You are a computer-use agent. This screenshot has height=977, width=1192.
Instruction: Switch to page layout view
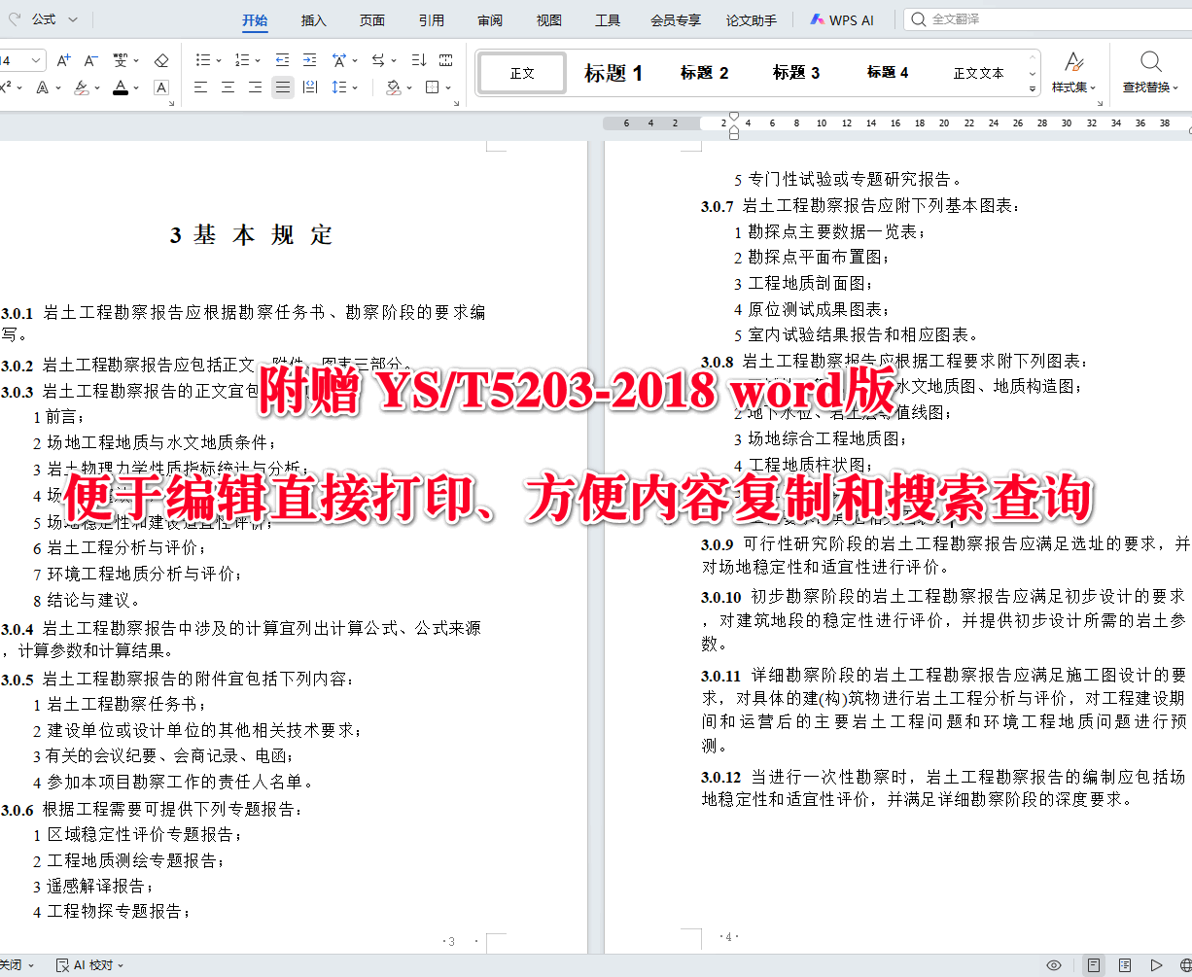point(1094,965)
